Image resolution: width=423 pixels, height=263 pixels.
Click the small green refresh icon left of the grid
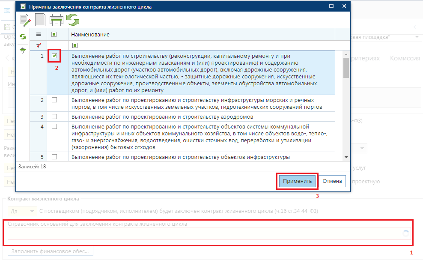point(23,37)
